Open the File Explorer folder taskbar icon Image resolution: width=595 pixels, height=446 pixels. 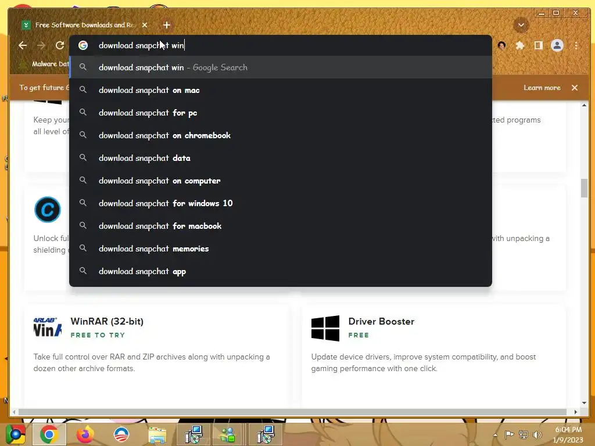click(x=157, y=435)
